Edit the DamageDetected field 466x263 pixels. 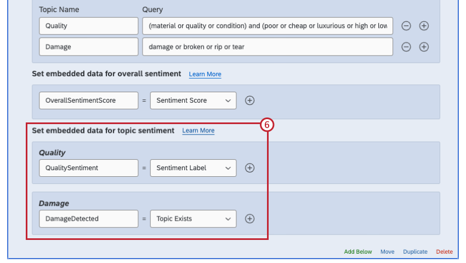[x=89, y=219]
